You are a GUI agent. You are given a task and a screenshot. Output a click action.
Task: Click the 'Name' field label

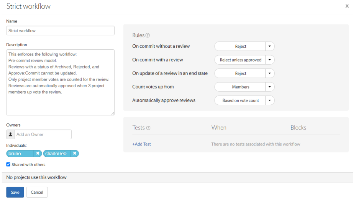(x=11, y=21)
